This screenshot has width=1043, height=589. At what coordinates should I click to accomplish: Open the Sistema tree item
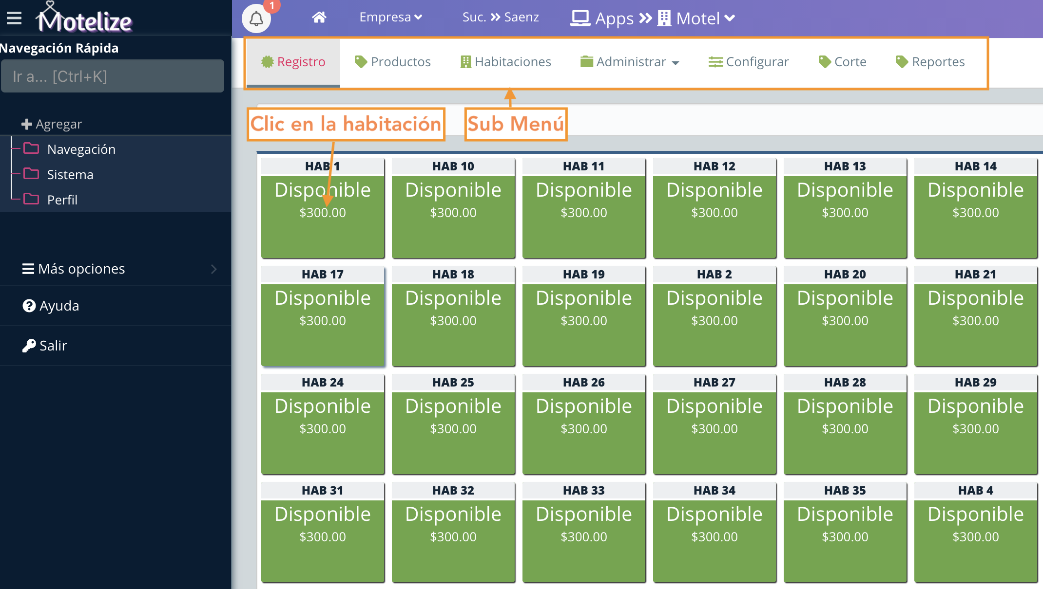click(x=70, y=174)
